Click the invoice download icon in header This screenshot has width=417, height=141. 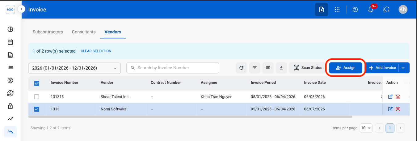click(x=322, y=10)
